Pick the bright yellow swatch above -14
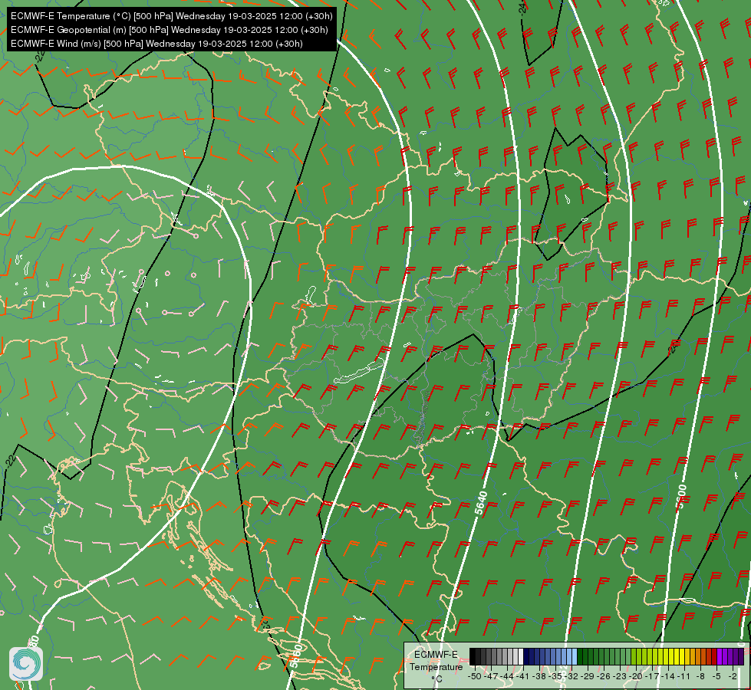This screenshot has width=751, height=690. coord(671,656)
